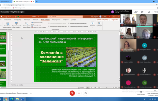Open the Meet chat panel
Viewport: 158px width, 101px height.
[x=142, y=12]
